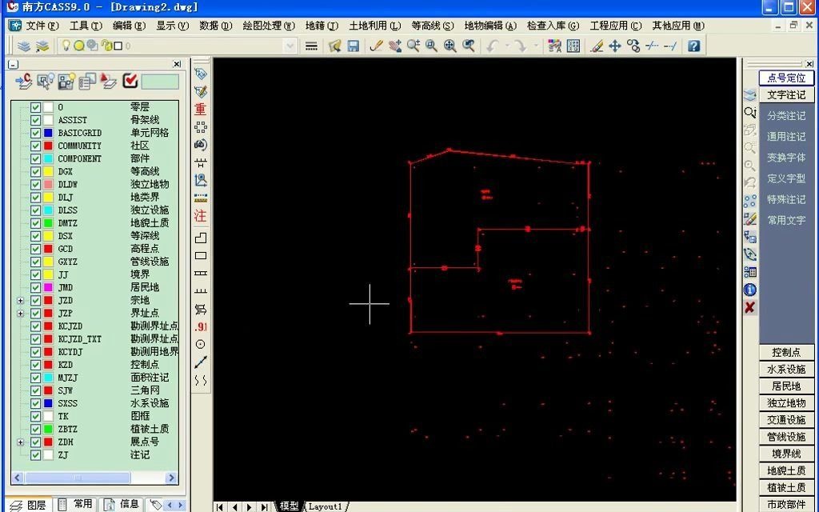The height and width of the screenshot is (512, 819).
Task: Check the TK 图框 layer checkbox
Action: (x=36, y=415)
